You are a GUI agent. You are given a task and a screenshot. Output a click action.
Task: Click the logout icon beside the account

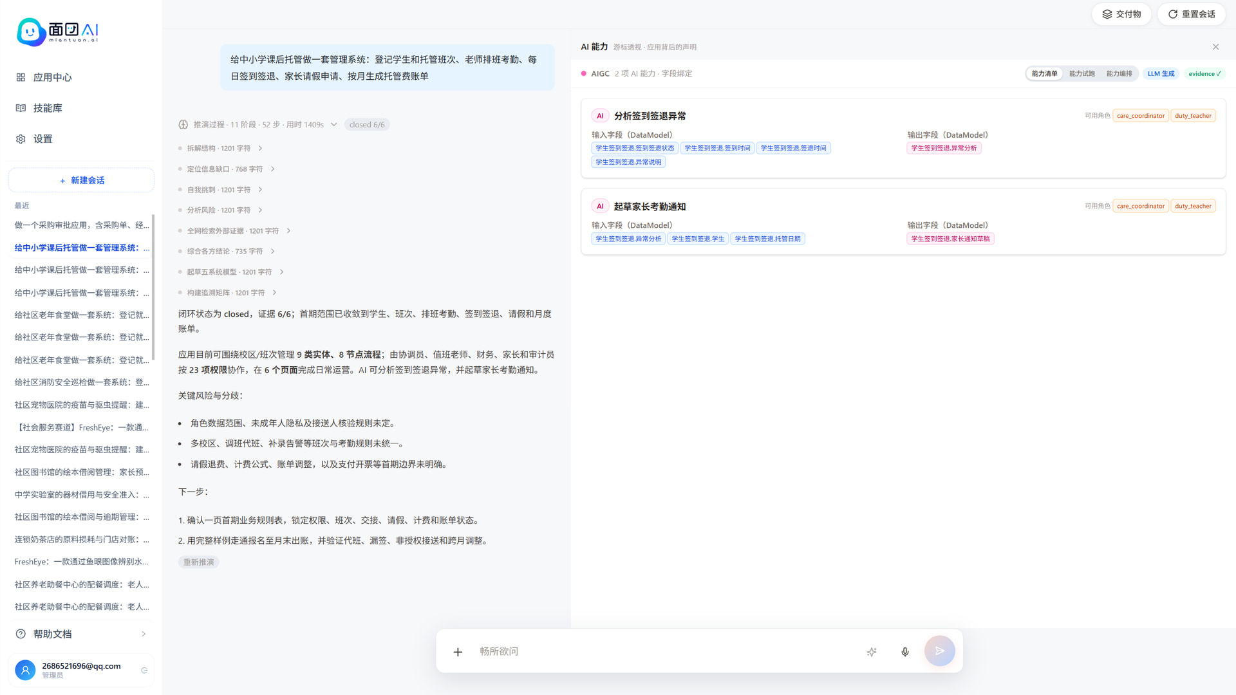(144, 670)
